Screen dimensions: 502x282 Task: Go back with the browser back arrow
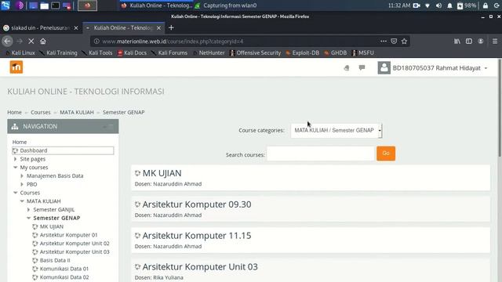tap(7, 42)
